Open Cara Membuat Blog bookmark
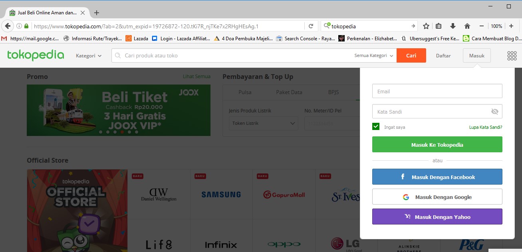The height and width of the screenshot is (252, 522). [x=492, y=39]
